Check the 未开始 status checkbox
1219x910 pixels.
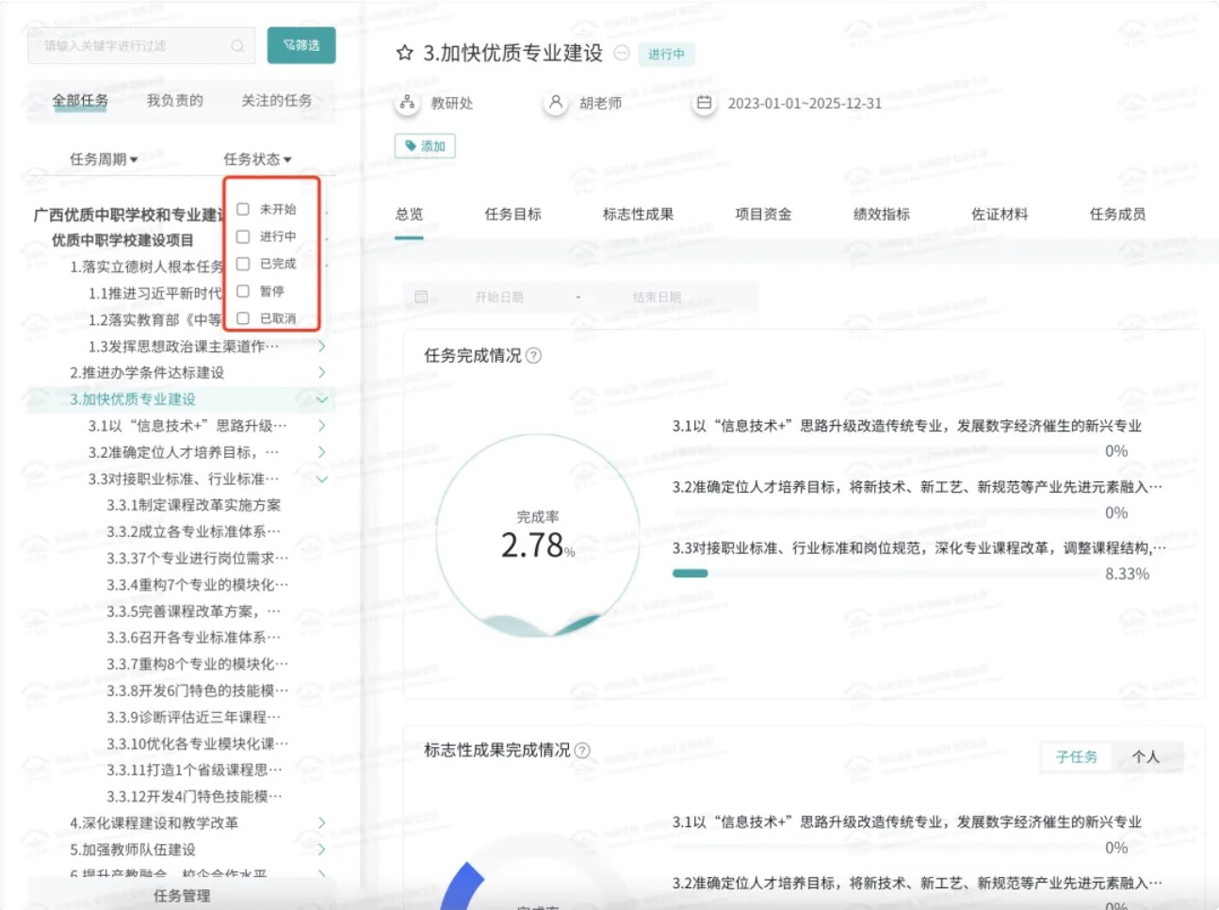pos(243,209)
